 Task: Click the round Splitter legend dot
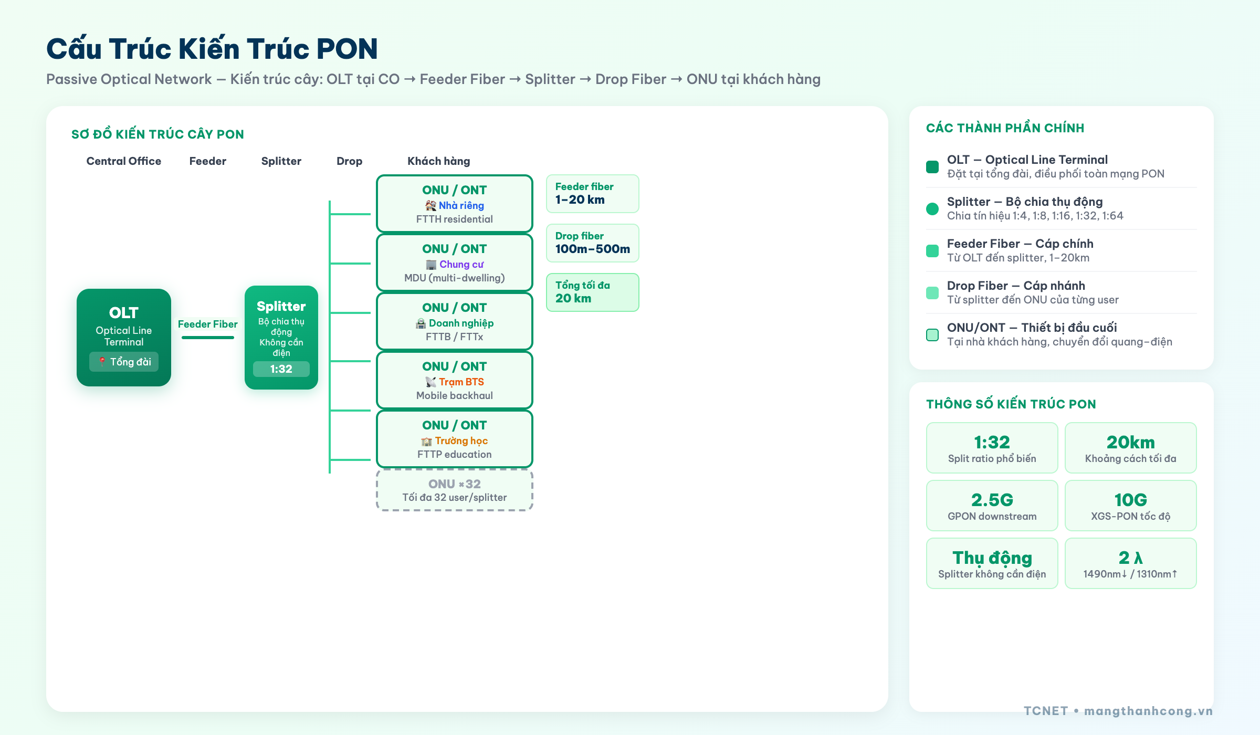[x=932, y=208]
